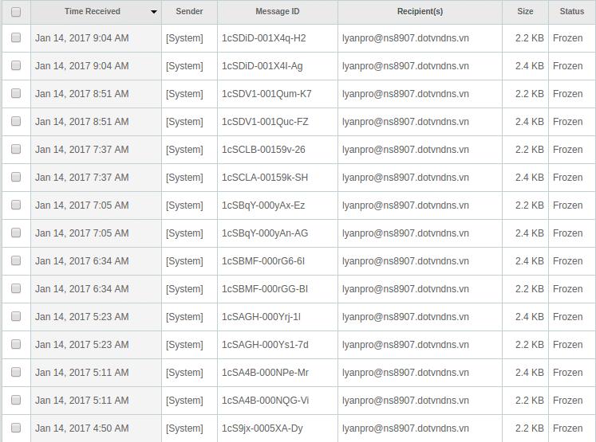This screenshot has height=442, width=596.
Task: Sort by the Time Received header
Action: click(x=93, y=11)
